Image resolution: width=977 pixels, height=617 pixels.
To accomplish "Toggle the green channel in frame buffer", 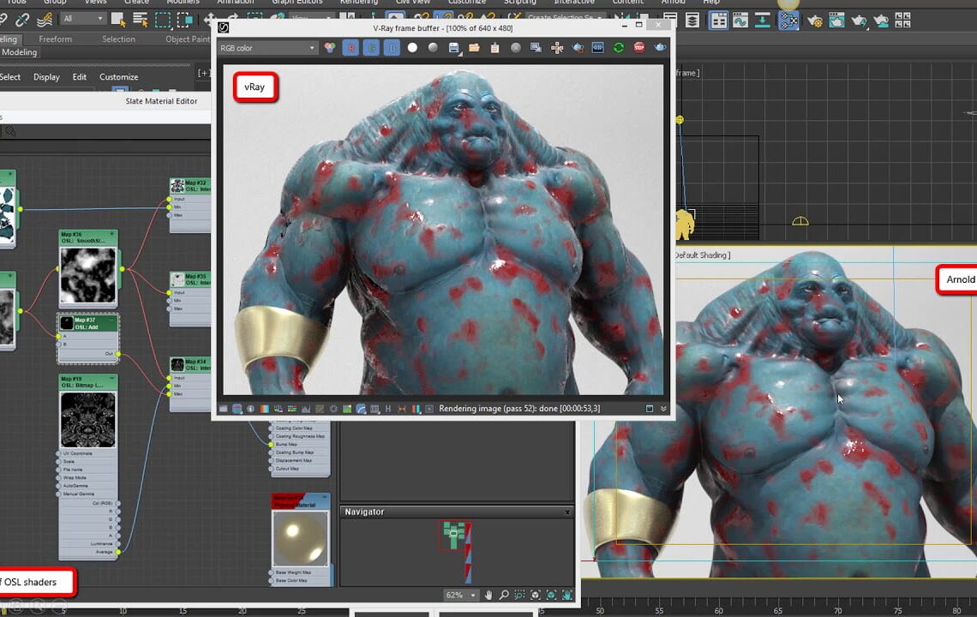I will pos(371,48).
